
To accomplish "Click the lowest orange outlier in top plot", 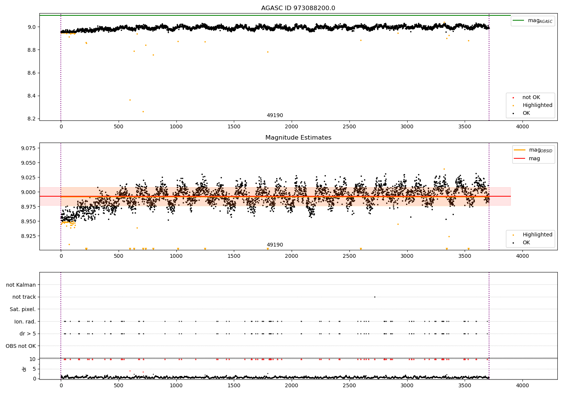I will [143, 111].
